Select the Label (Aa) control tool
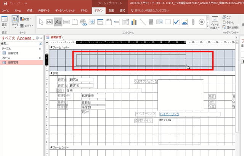The image size is (244, 156). (58, 22)
